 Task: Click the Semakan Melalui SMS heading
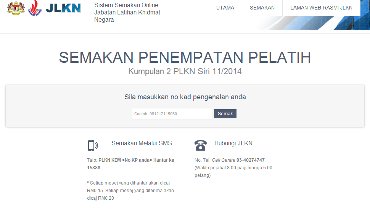coord(142,143)
